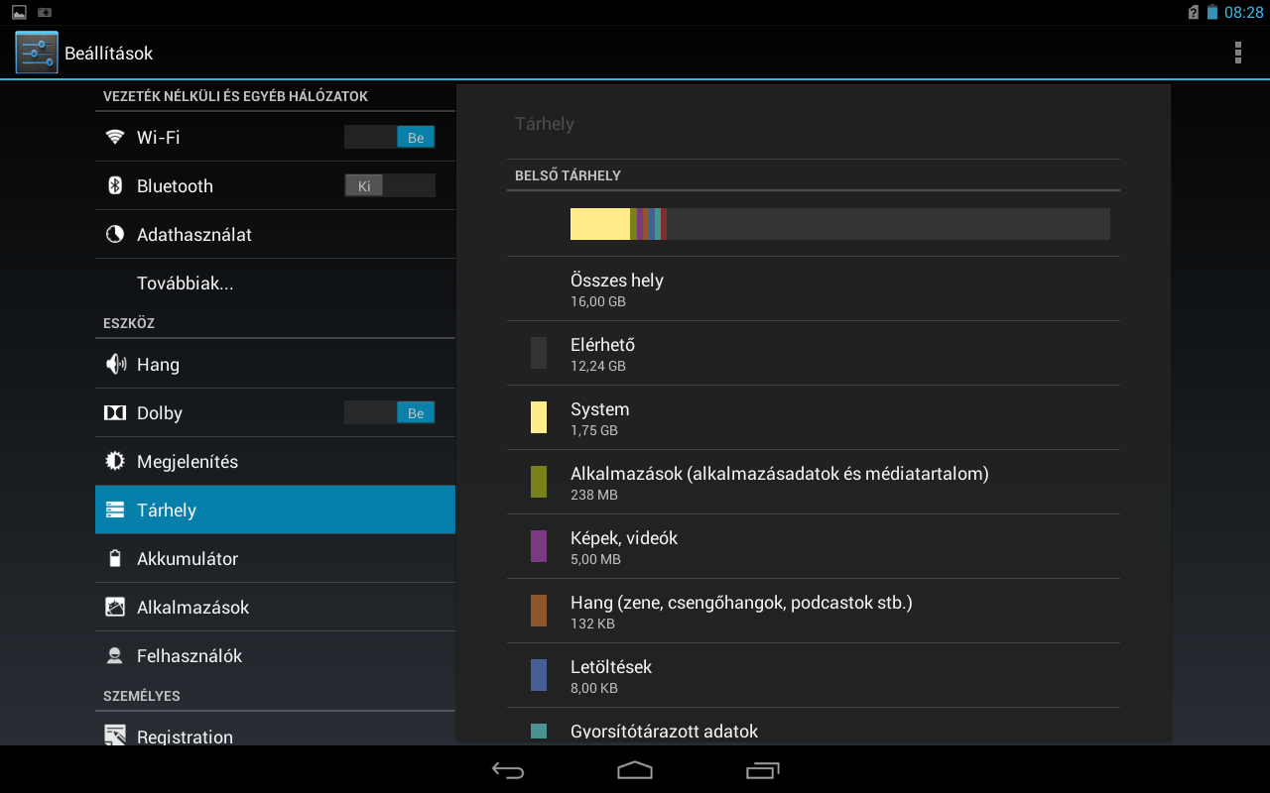Tap the Megjelenítés brightness icon

pyautogui.click(x=115, y=462)
